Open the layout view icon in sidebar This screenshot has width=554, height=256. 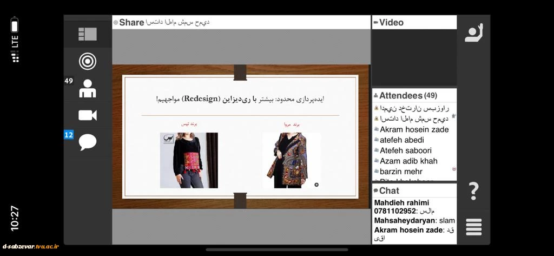pyautogui.click(x=87, y=34)
